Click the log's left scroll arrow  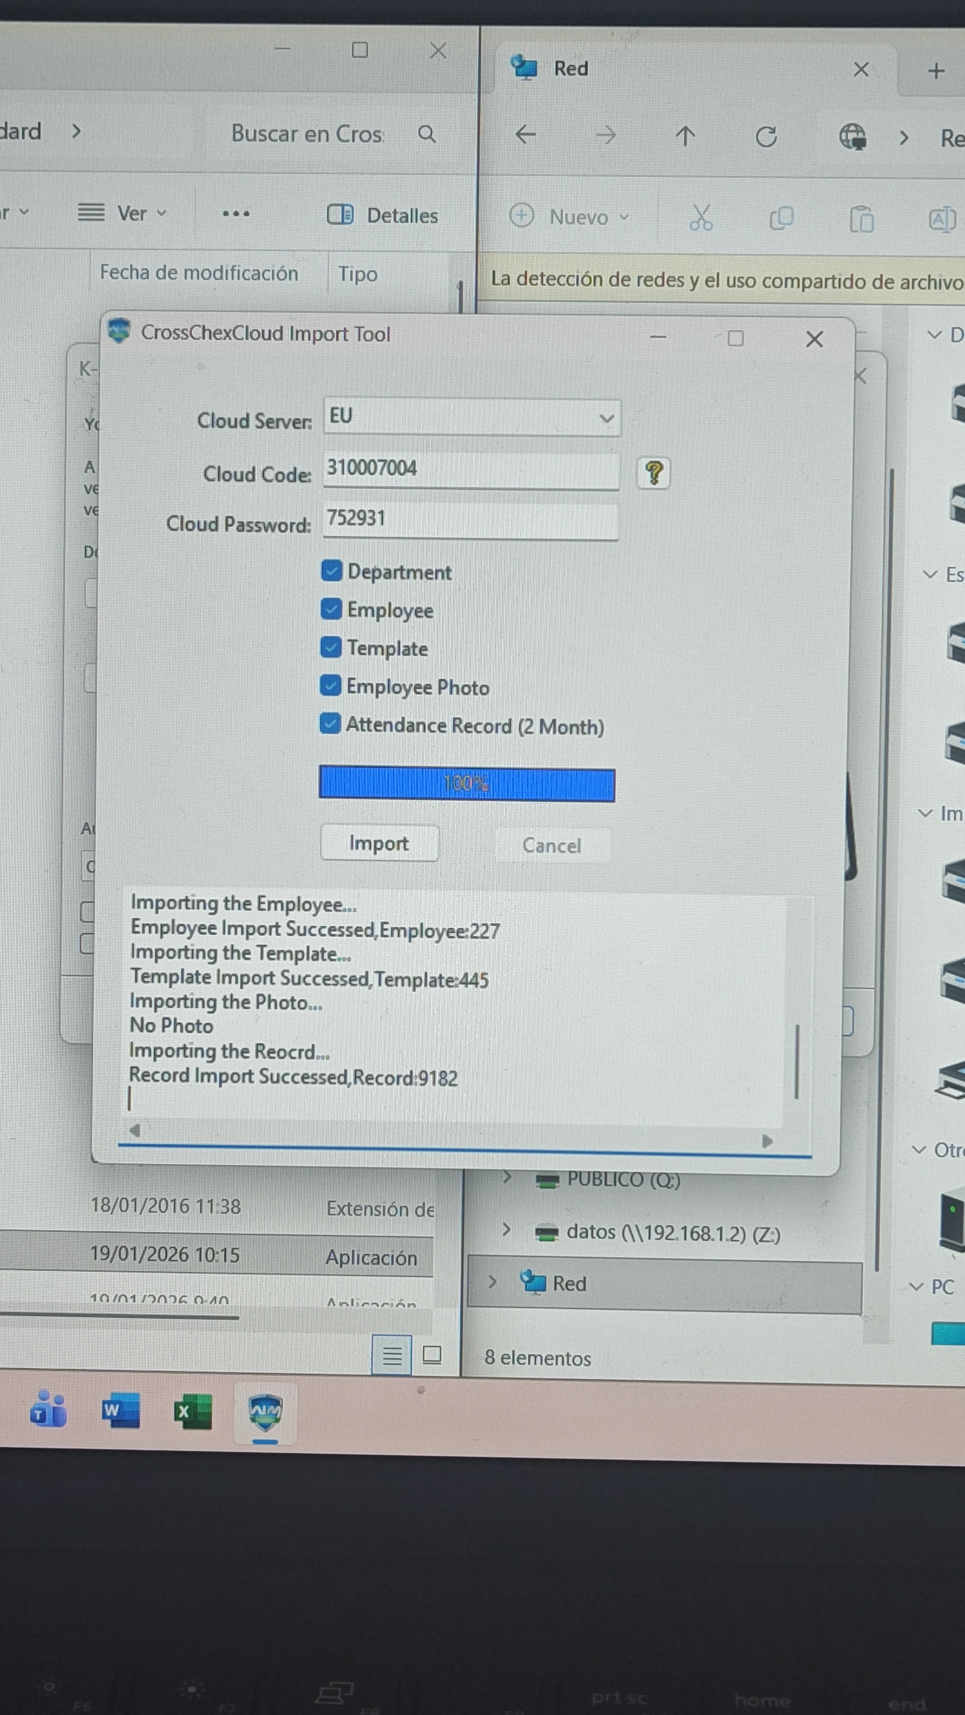click(134, 1130)
